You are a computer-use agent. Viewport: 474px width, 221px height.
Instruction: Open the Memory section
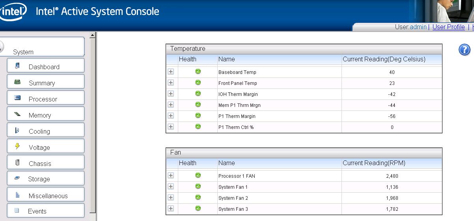[x=46, y=114]
